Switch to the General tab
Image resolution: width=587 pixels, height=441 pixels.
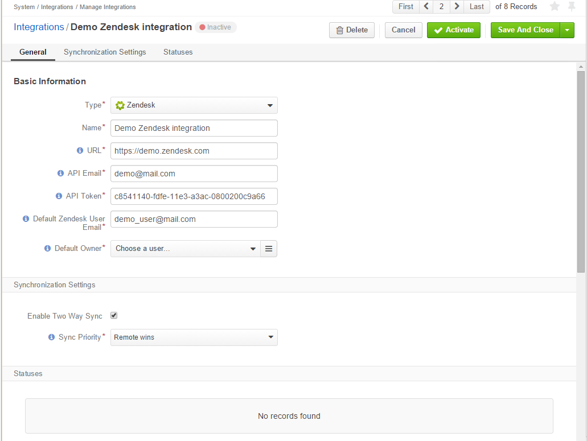(33, 52)
